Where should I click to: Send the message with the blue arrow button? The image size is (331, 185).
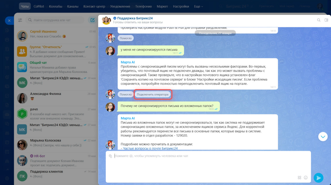coord(318,178)
